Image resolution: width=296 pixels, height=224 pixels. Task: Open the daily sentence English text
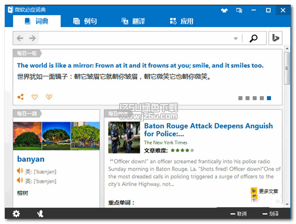point(140,65)
